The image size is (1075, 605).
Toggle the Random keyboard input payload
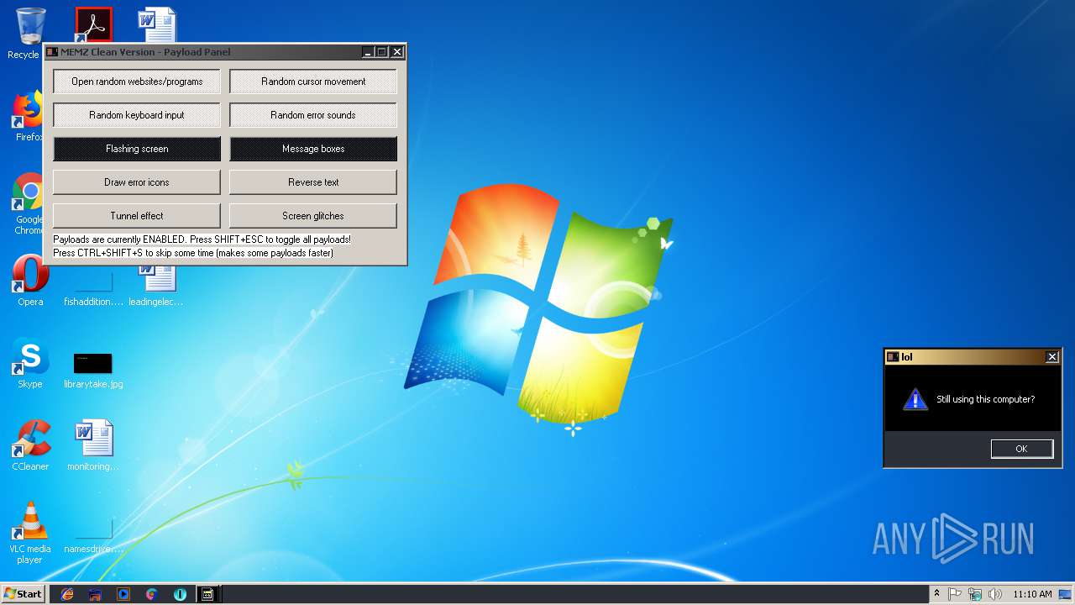[137, 115]
